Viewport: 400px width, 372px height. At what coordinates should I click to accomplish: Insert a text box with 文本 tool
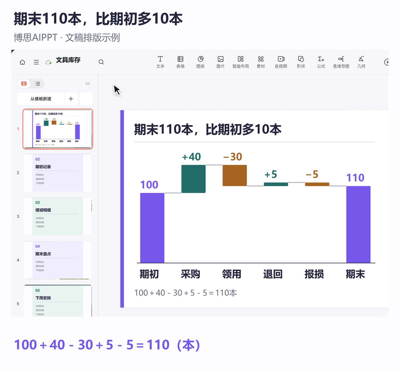click(160, 62)
